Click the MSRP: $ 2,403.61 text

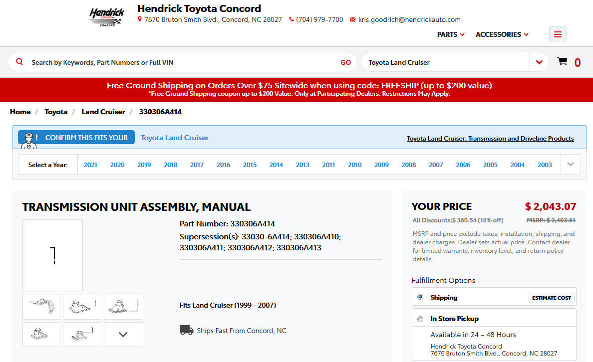551,220
